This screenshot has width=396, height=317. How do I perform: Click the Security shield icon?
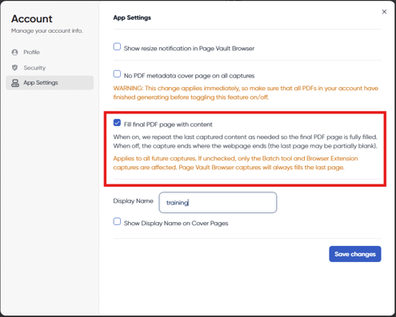pos(15,68)
